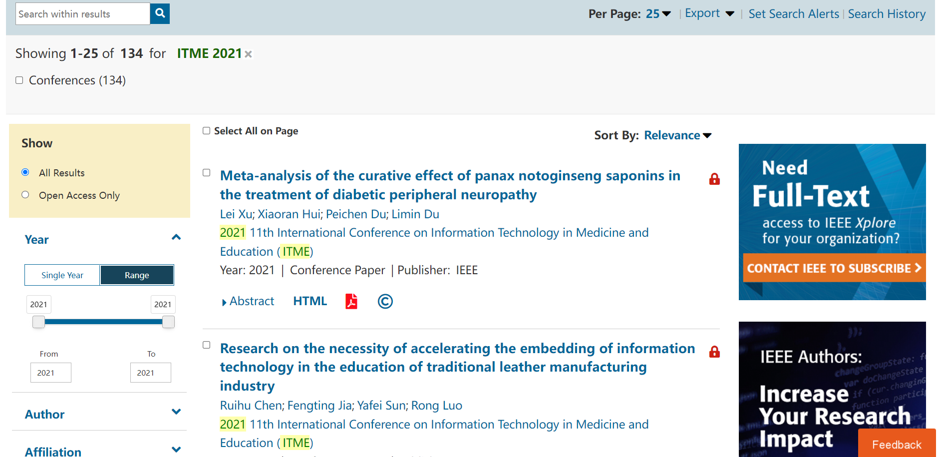Viewport: 944px width, 457px height.
Task: Click the copyright icon for first paper
Action: point(385,301)
